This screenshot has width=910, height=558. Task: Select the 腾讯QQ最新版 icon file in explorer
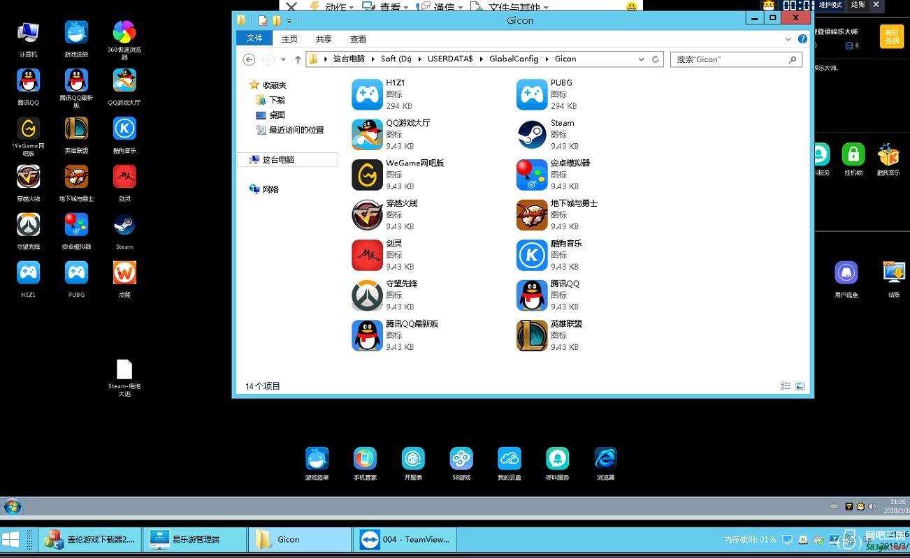[x=396, y=335]
